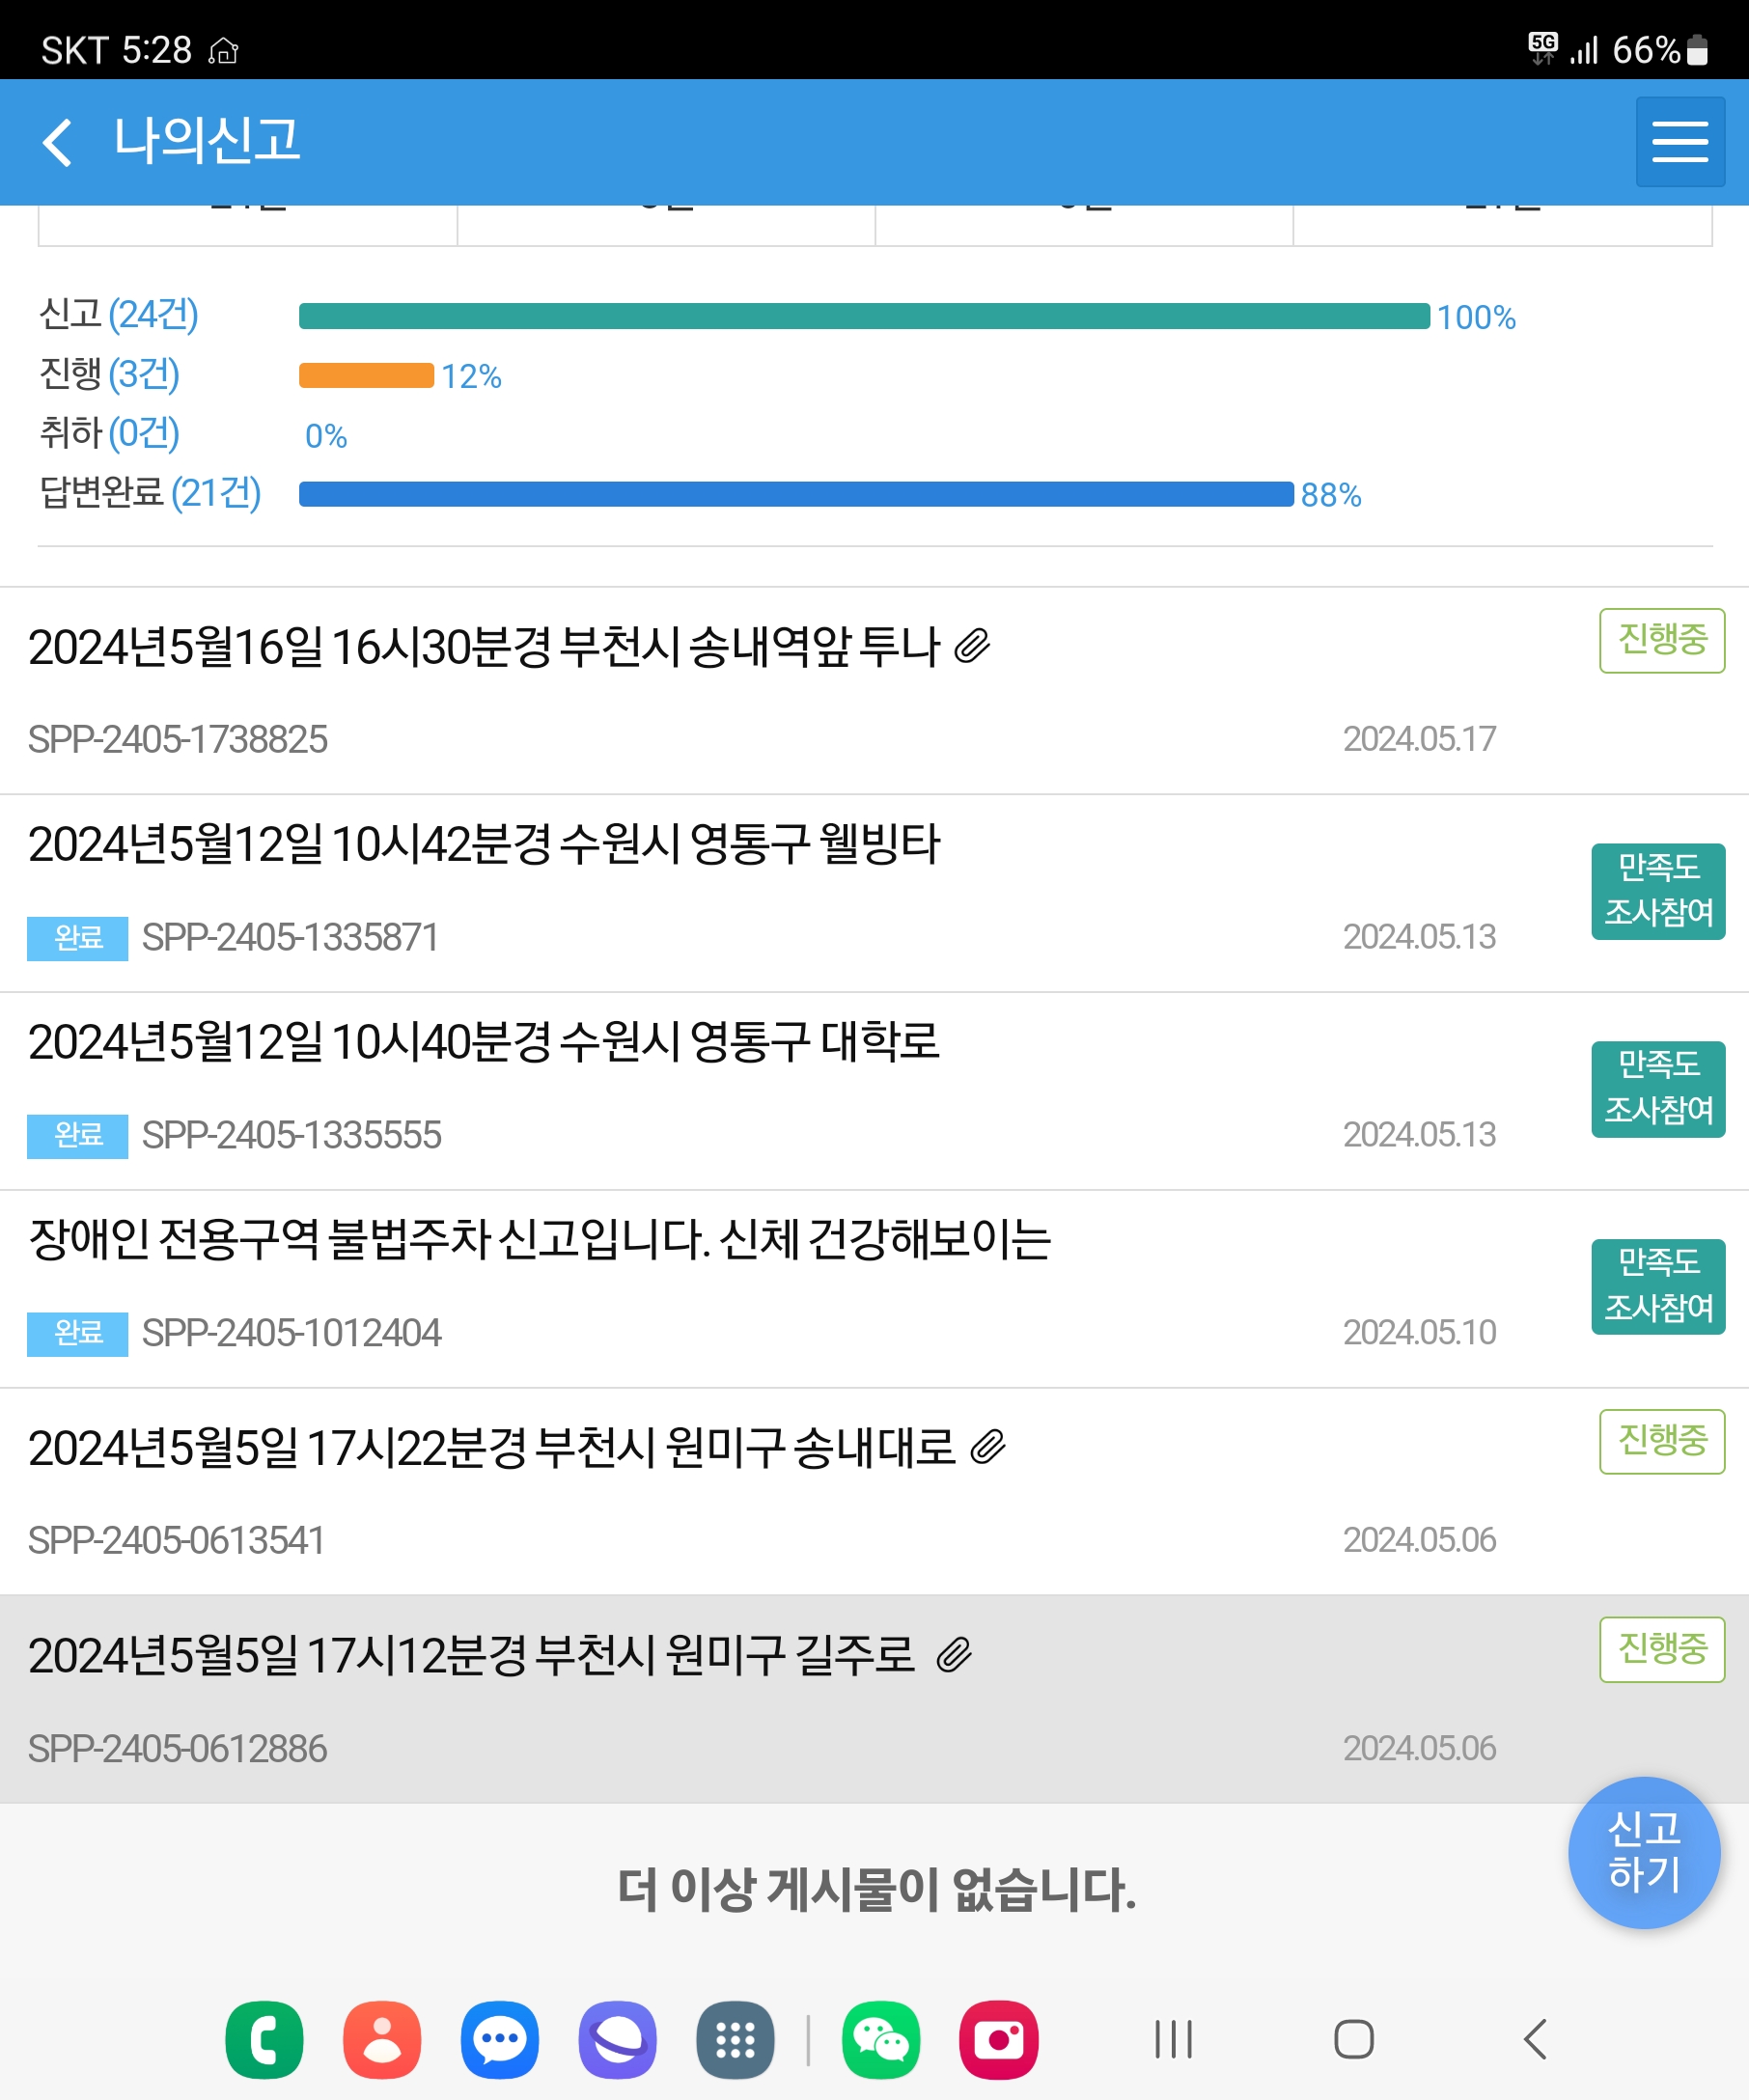
Task: Open the green Phone app in the dock
Action: point(264,2040)
